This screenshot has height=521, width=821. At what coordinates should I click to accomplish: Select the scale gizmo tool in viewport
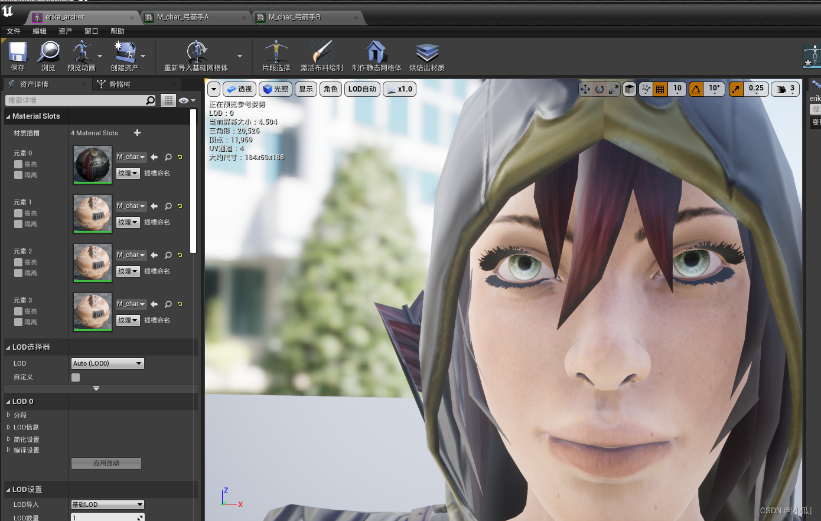pos(614,89)
